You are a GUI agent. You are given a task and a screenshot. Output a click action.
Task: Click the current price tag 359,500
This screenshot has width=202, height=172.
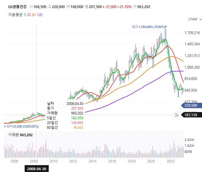pyautogui.click(x=192, y=106)
